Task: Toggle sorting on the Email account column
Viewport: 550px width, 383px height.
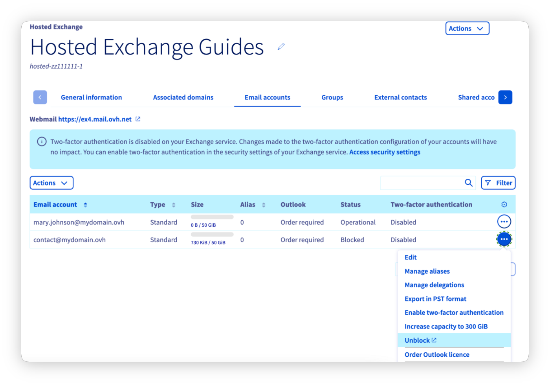Action: pos(85,204)
